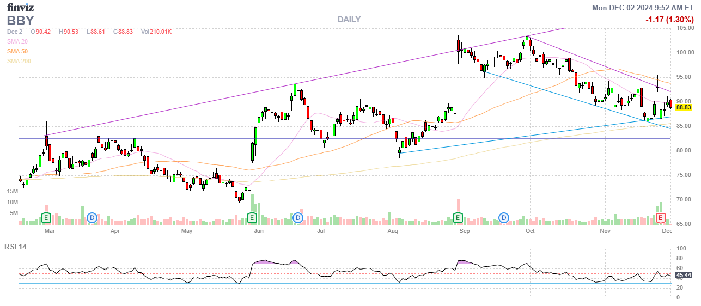The image size is (701, 306).
Task: Click the dividend D marker between Mar and Apr
Action: point(92,218)
